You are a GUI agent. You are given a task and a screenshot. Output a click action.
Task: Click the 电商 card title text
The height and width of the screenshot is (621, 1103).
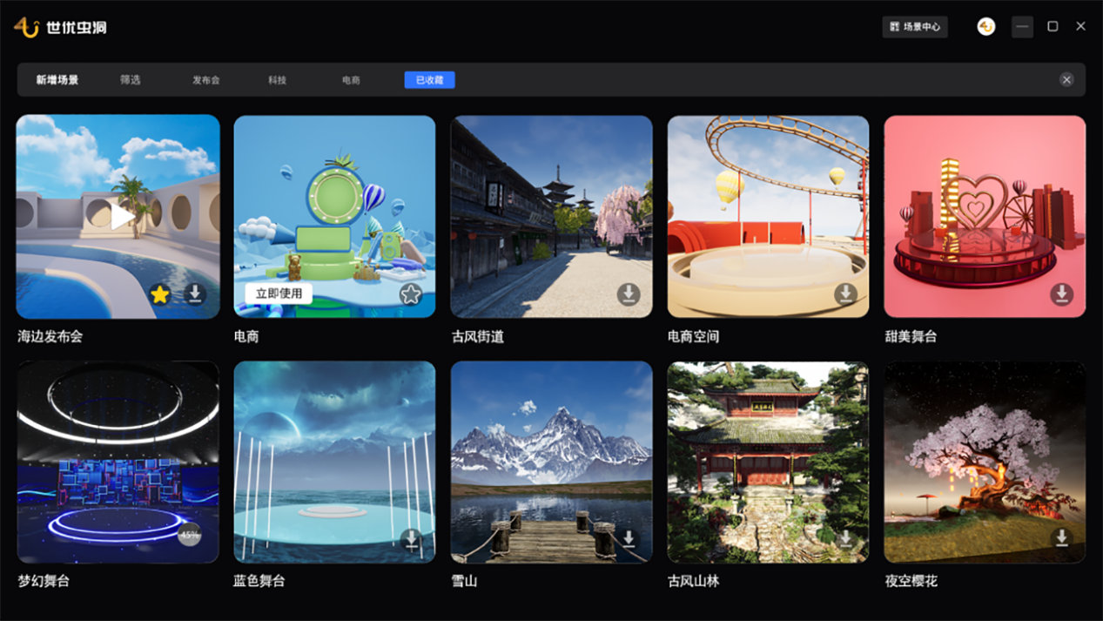point(246,336)
